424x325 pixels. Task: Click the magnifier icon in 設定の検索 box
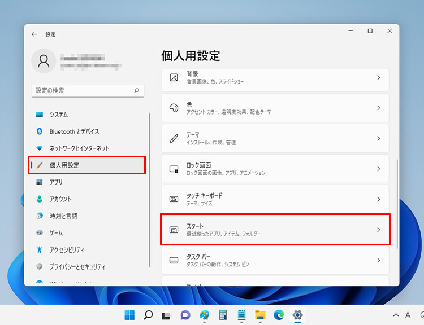point(136,90)
